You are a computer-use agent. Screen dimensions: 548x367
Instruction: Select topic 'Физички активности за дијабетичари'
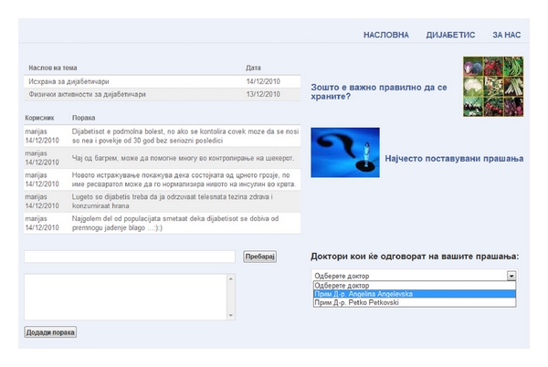(x=87, y=94)
